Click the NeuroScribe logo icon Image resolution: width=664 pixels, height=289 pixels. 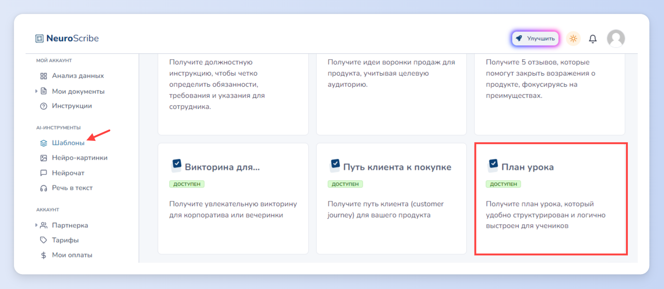[x=39, y=38]
